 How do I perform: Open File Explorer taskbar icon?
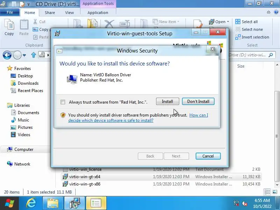(x=53, y=203)
